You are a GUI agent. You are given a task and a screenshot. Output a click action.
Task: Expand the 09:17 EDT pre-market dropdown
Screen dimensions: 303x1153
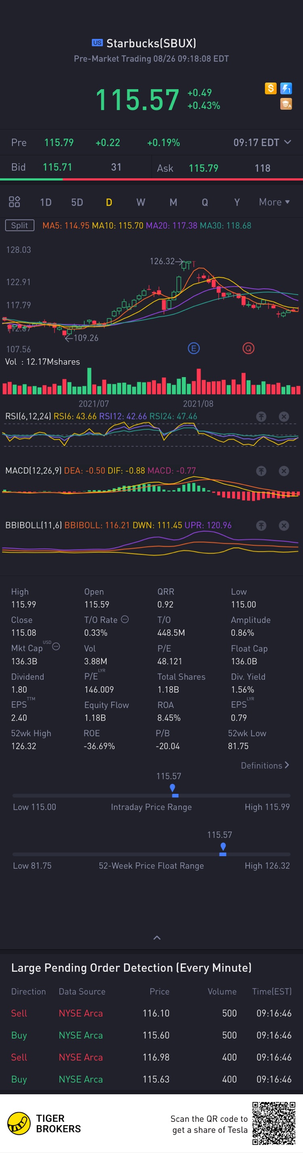pyautogui.click(x=262, y=142)
